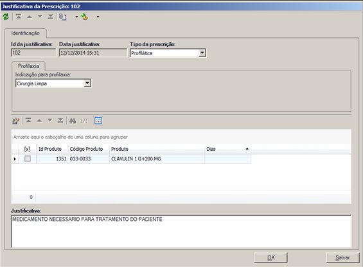This screenshot has width=363, height=267.
Task: Click the OK button
Action: tap(271, 258)
